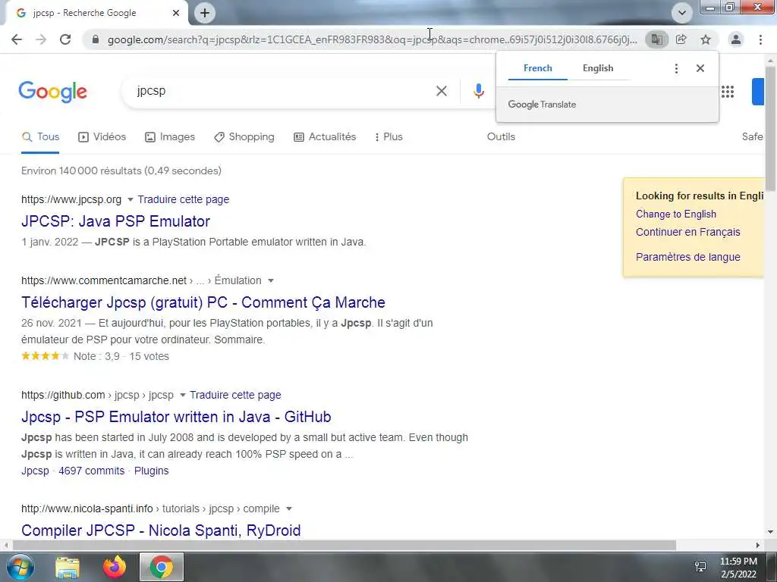This screenshot has height=582, width=777.
Task: Close the jpcsp Recherche Google tab
Action: coord(176,13)
